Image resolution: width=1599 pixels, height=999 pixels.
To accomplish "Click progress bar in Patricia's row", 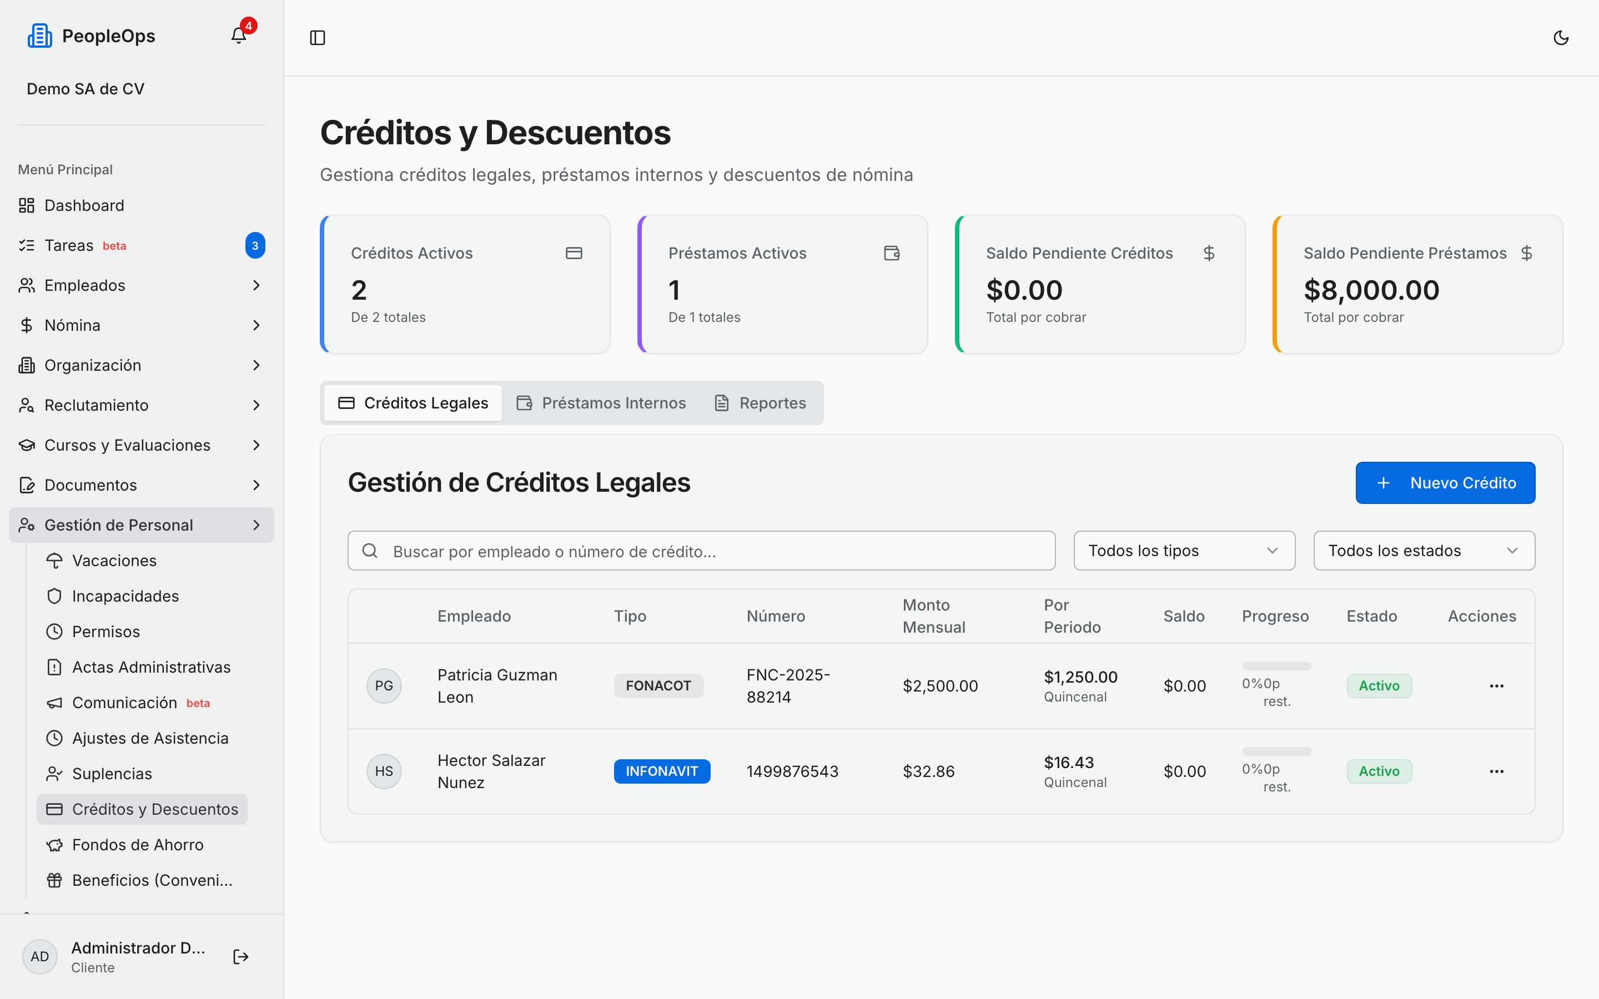I will (x=1276, y=666).
